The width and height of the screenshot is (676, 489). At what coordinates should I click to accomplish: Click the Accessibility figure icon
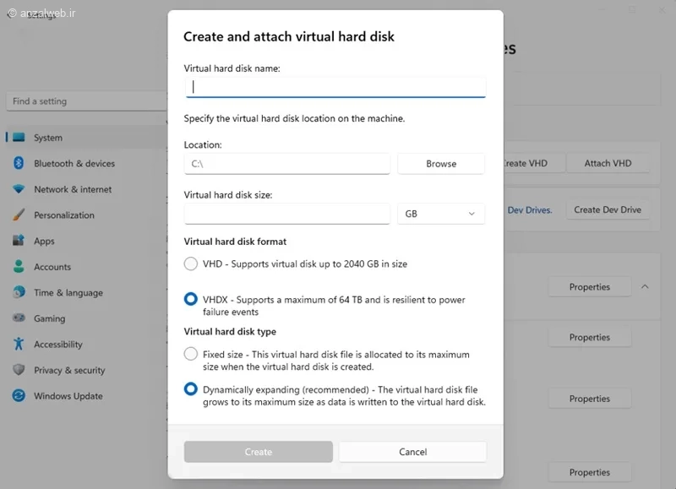pyautogui.click(x=19, y=344)
